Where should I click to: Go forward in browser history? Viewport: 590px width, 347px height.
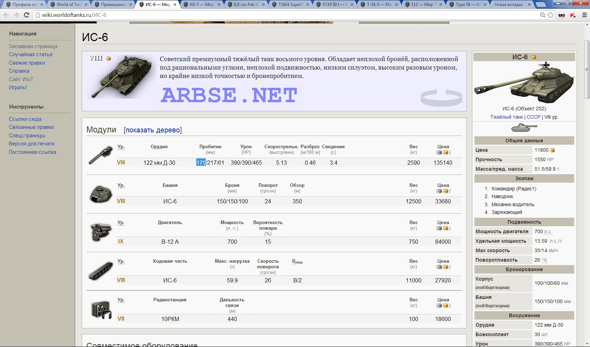16,15
